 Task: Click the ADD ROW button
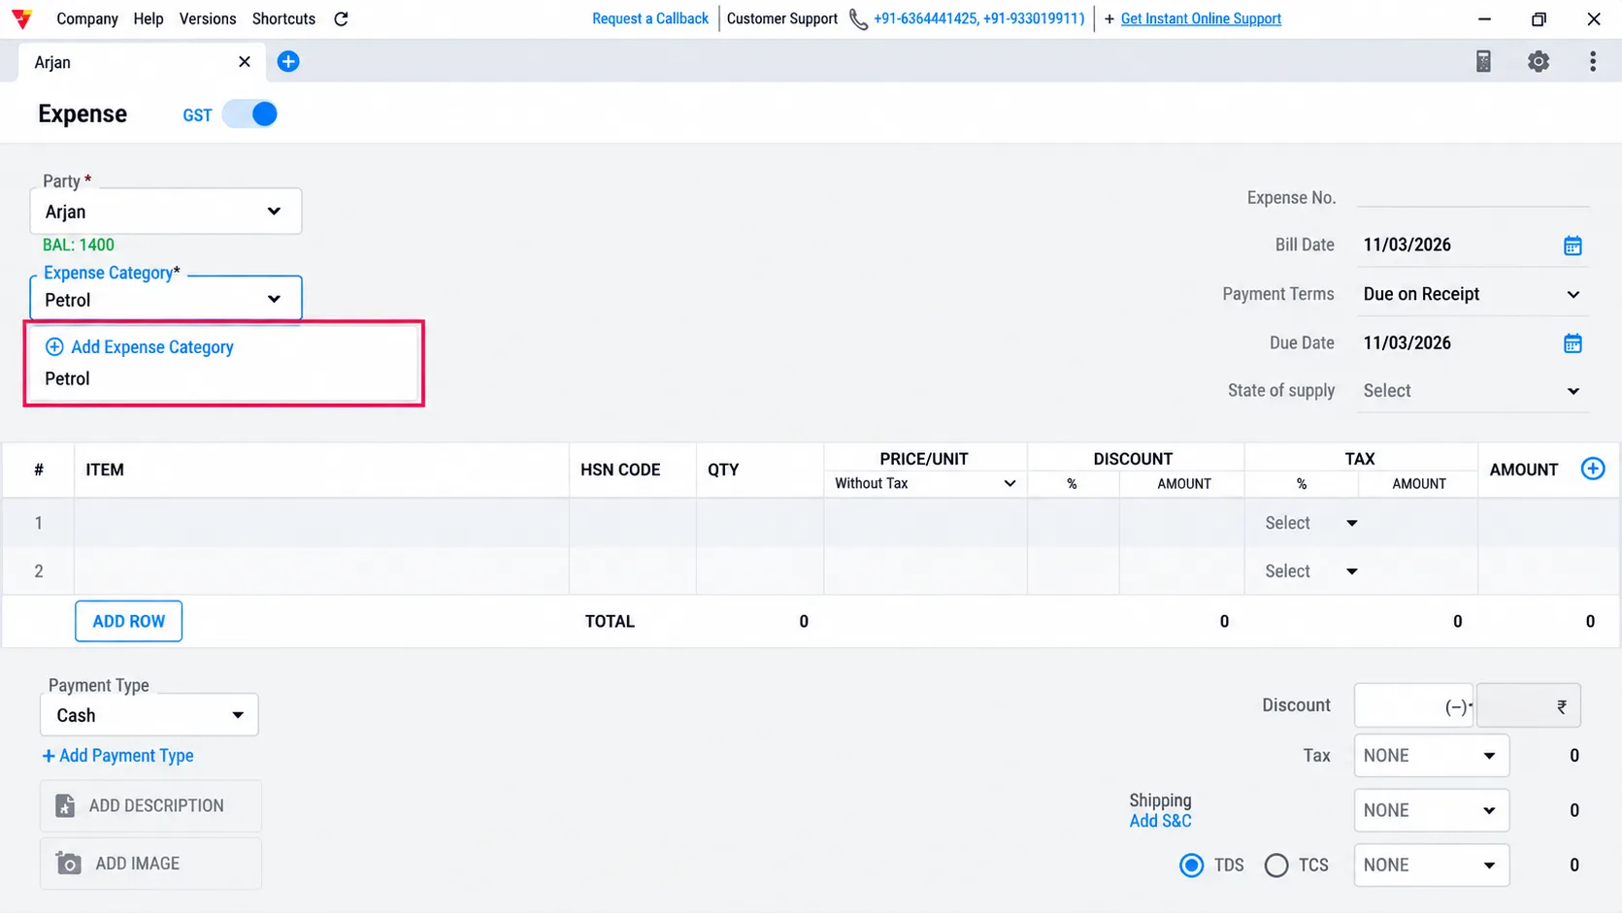click(x=129, y=622)
